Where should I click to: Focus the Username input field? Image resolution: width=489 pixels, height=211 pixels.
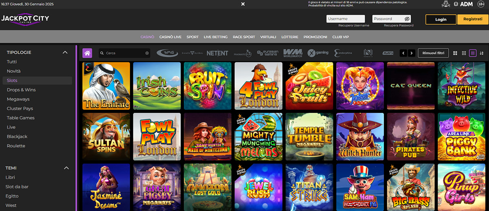tap(346, 19)
